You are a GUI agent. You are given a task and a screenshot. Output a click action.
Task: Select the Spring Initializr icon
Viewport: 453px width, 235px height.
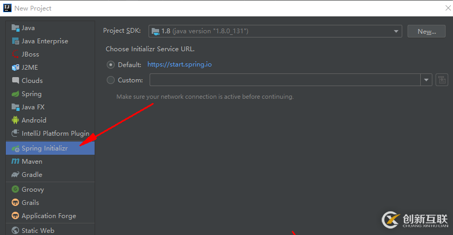coord(15,148)
